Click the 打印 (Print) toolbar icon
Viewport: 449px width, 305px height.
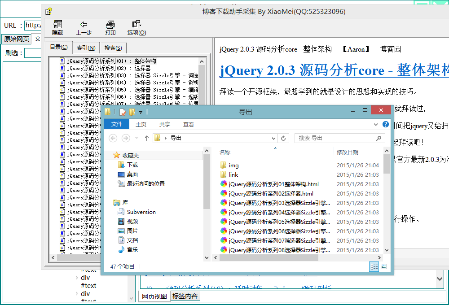(110, 28)
